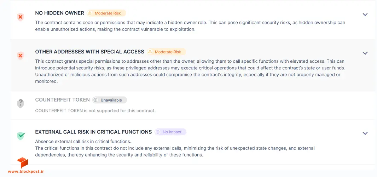377x177 pixels.
Task: Click the COUNTERFEIT TOKEN heading
Action: [63, 100]
